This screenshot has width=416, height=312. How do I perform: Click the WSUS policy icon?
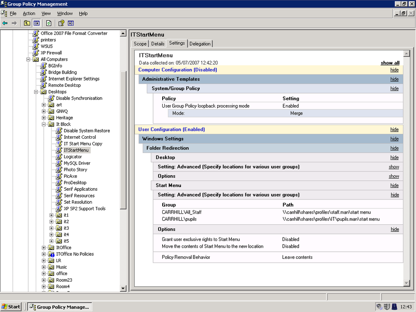pyautogui.click(x=36, y=47)
